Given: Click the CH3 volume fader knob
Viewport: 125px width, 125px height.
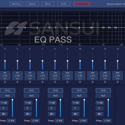Looking at the screenshot, I should 36,100.
